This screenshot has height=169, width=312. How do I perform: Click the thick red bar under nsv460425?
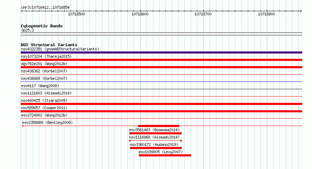(x=161, y=104)
